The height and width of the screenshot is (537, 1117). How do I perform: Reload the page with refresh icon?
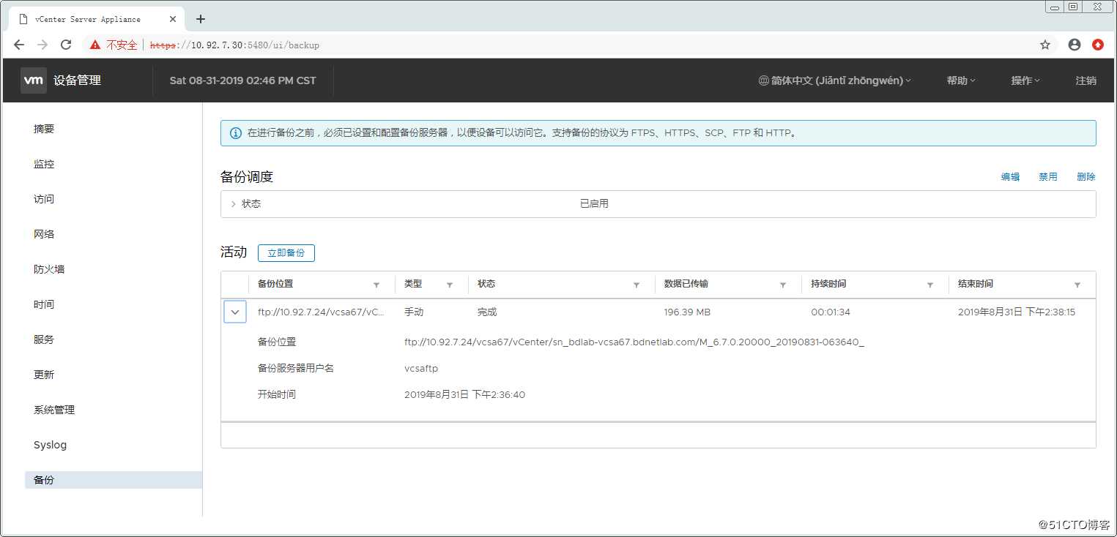click(66, 45)
